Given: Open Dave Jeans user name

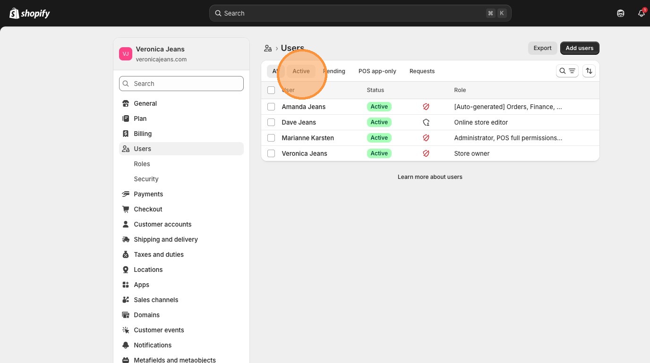Looking at the screenshot, I should (299, 122).
